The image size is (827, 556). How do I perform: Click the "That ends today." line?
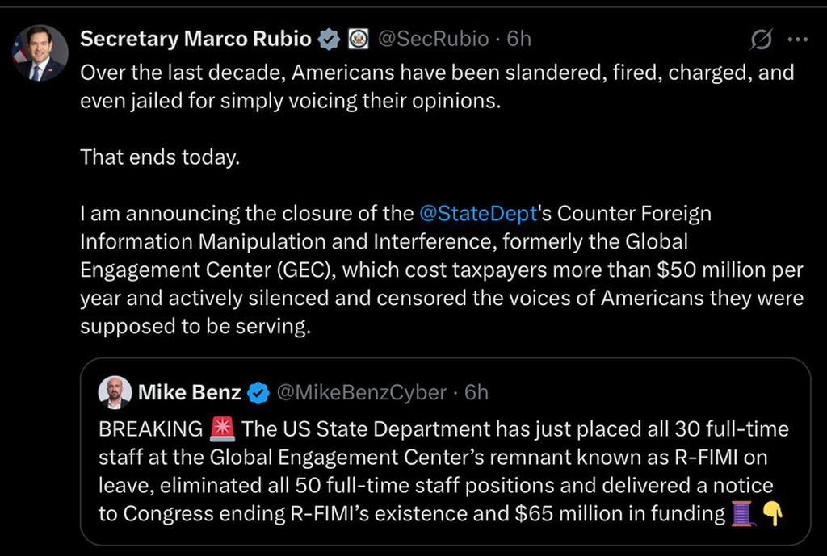pos(160,157)
